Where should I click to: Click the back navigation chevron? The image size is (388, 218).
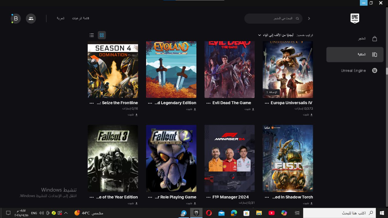[x=309, y=18]
